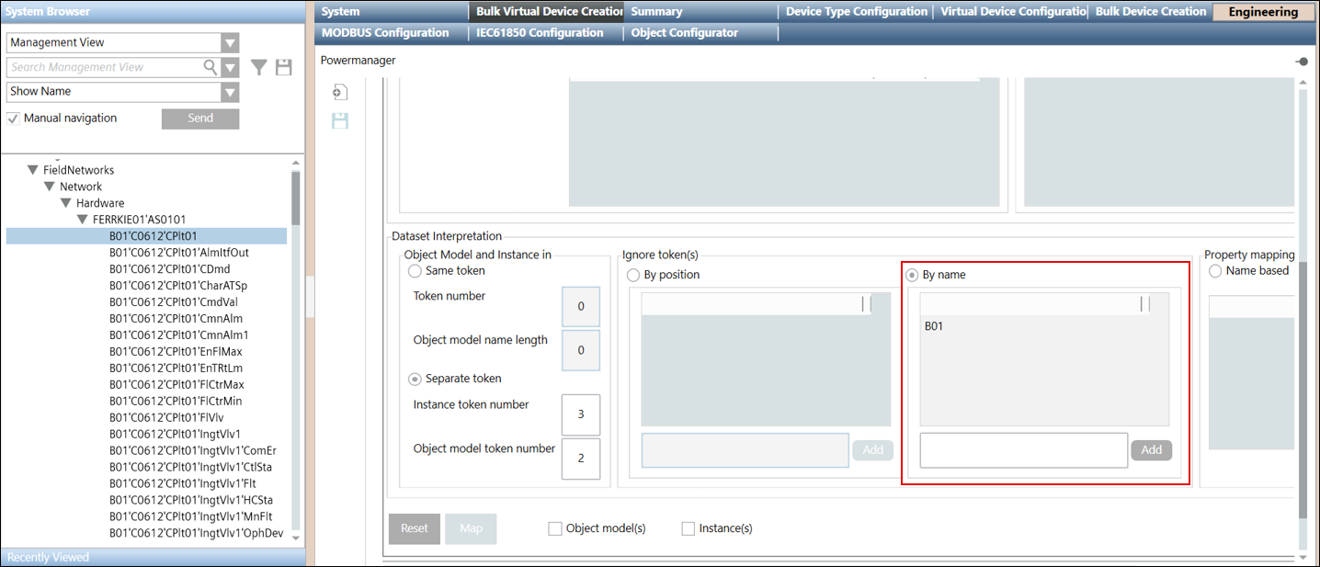Switch to the MODBUS Configuration tab

click(385, 33)
